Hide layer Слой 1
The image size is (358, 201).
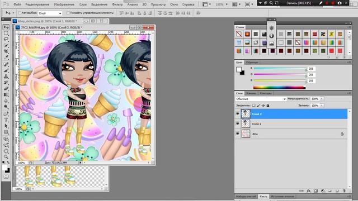238,123
